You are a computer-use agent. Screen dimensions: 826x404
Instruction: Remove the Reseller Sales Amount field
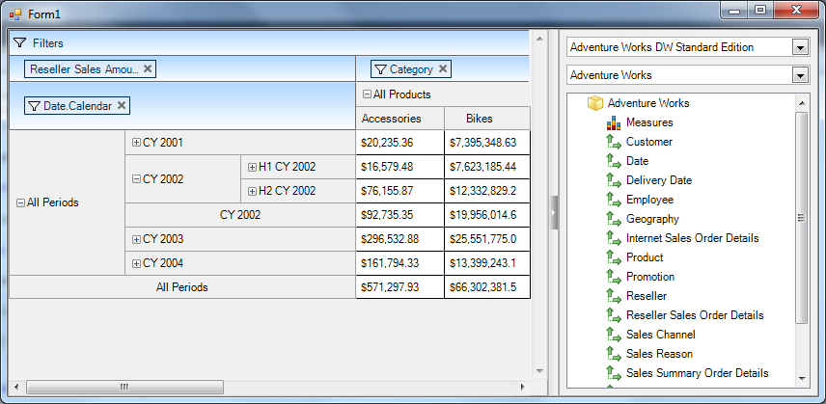(x=149, y=69)
